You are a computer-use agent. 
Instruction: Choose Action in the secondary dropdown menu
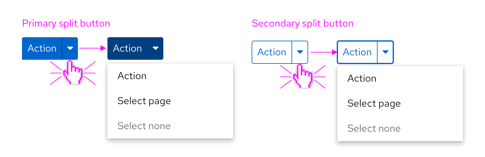tap(362, 78)
